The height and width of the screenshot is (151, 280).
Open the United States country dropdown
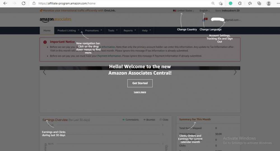[183, 11]
